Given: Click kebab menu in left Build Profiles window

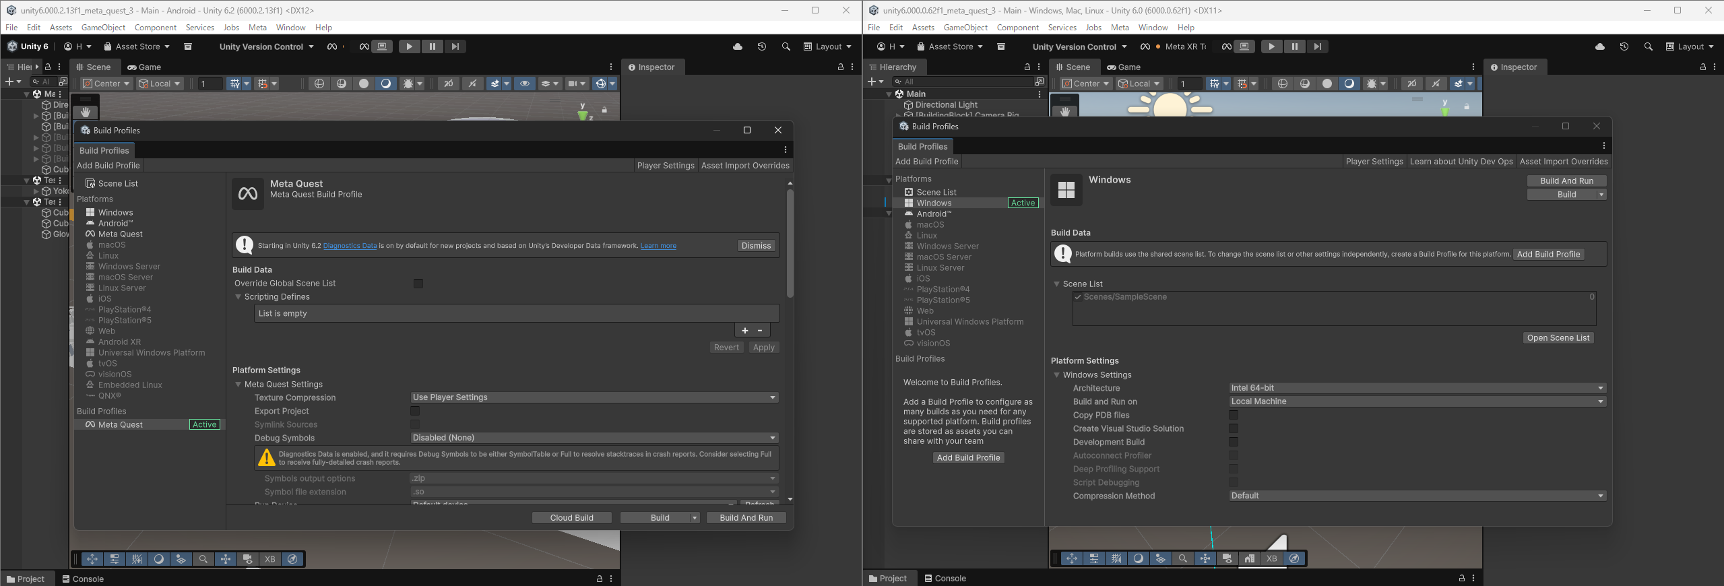Looking at the screenshot, I should pyautogui.click(x=785, y=150).
